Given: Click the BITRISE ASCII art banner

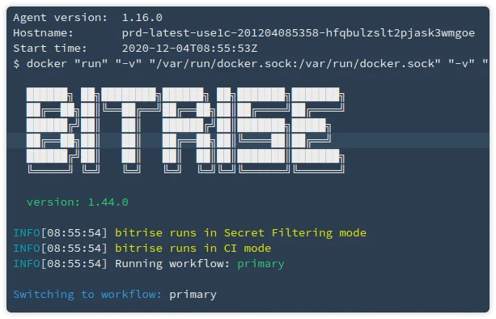Looking at the screenshot, I should point(185,130).
